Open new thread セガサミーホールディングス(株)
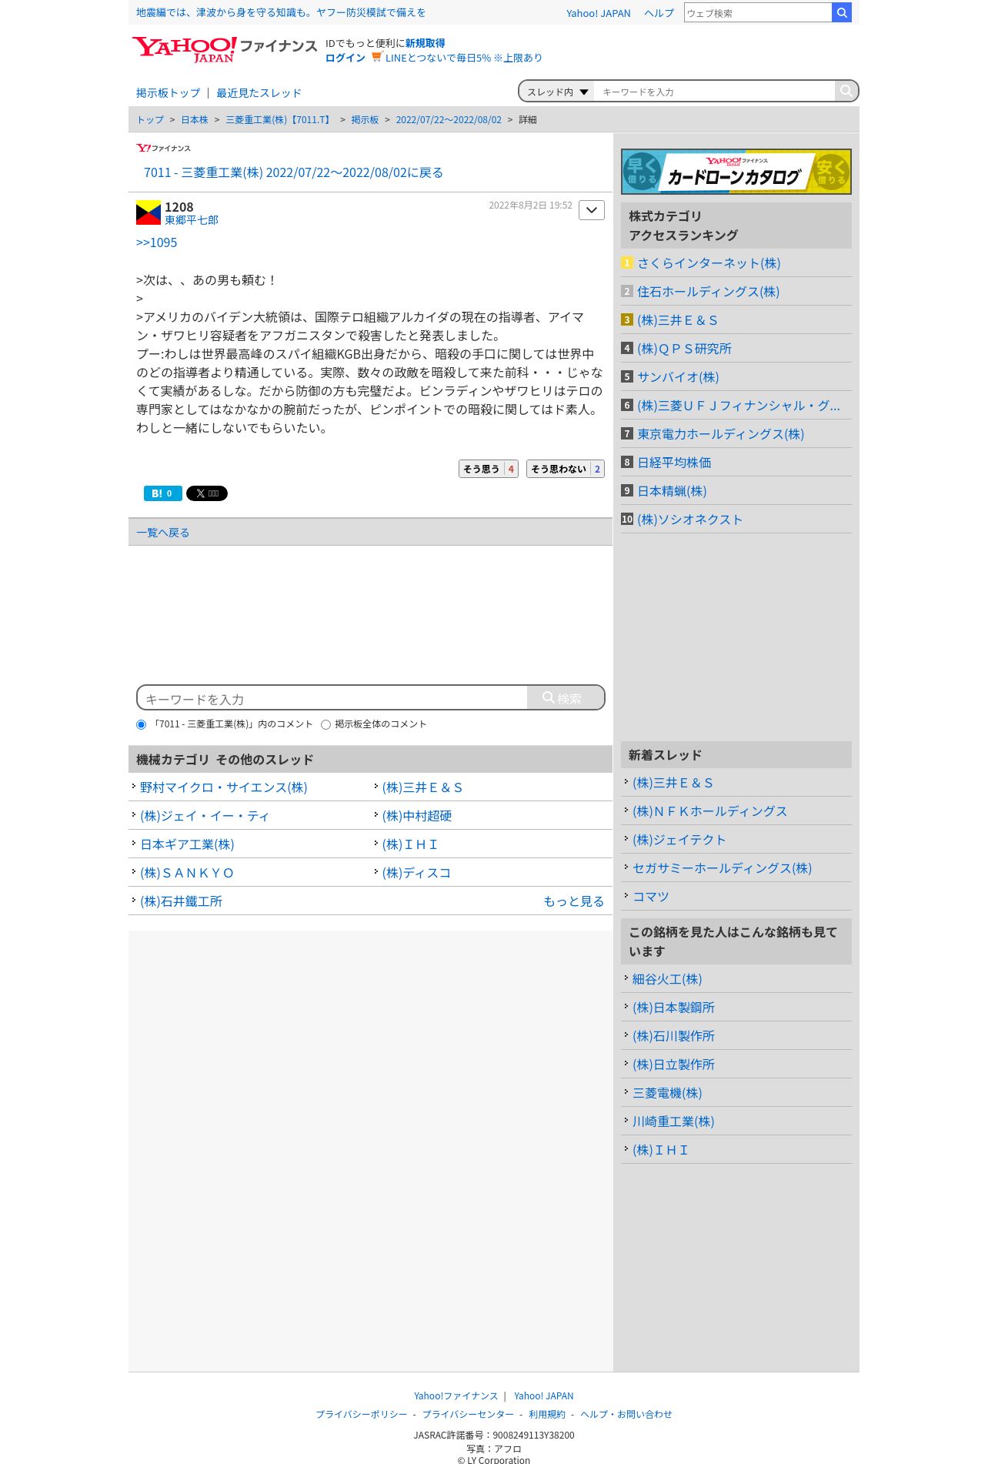 point(722,868)
